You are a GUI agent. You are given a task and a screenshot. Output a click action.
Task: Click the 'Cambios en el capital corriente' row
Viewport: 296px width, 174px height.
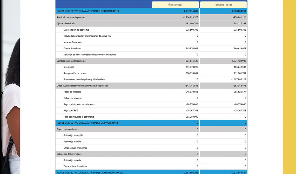[151, 61]
